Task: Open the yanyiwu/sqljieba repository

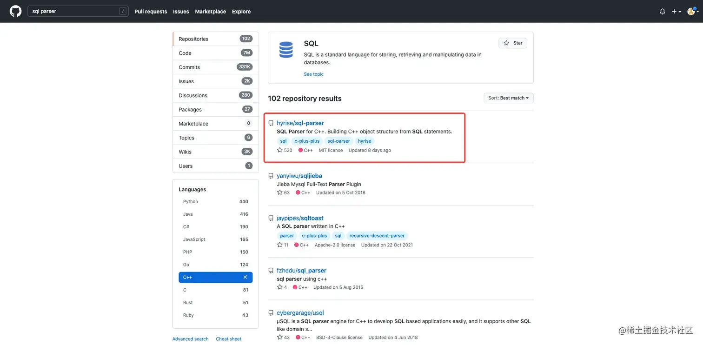Action: 299,176
